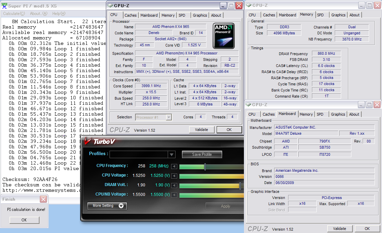Screen dimensions: 382x233
Task: Click the CPU/NB Voltage decrease arrow in TurboV
Action: (174, 195)
